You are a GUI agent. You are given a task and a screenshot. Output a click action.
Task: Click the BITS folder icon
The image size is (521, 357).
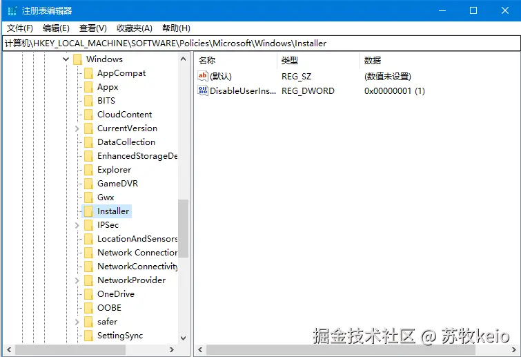click(89, 101)
